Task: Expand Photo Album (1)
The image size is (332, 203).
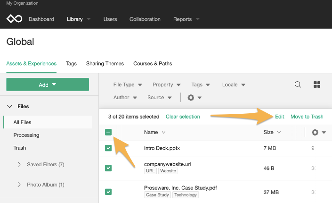Action: (x=41, y=185)
